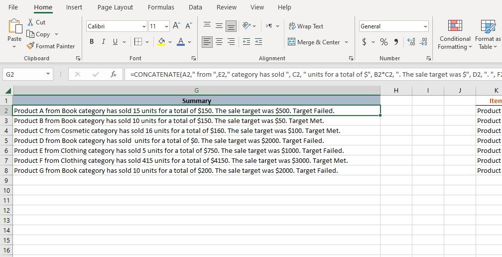
Task: Increase font size with larger A icon
Action: point(176,26)
